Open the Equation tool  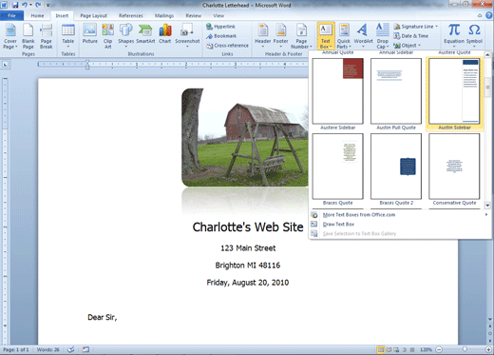pyautogui.click(x=454, y=35)
